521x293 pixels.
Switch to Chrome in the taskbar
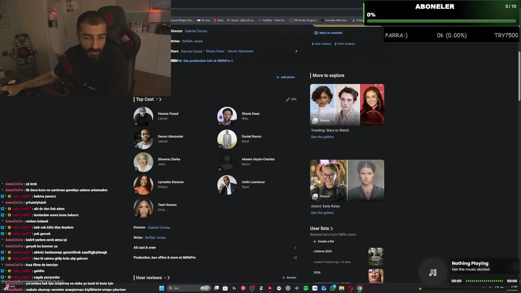point(359,288)
